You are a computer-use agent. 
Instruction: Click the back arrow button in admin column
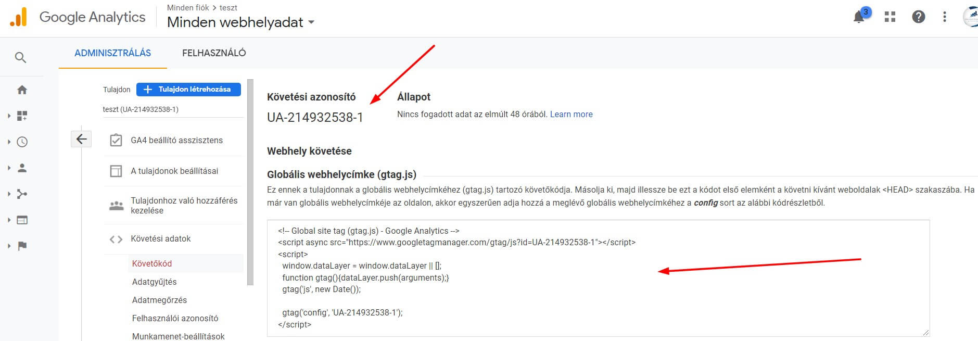click(81, 139)
